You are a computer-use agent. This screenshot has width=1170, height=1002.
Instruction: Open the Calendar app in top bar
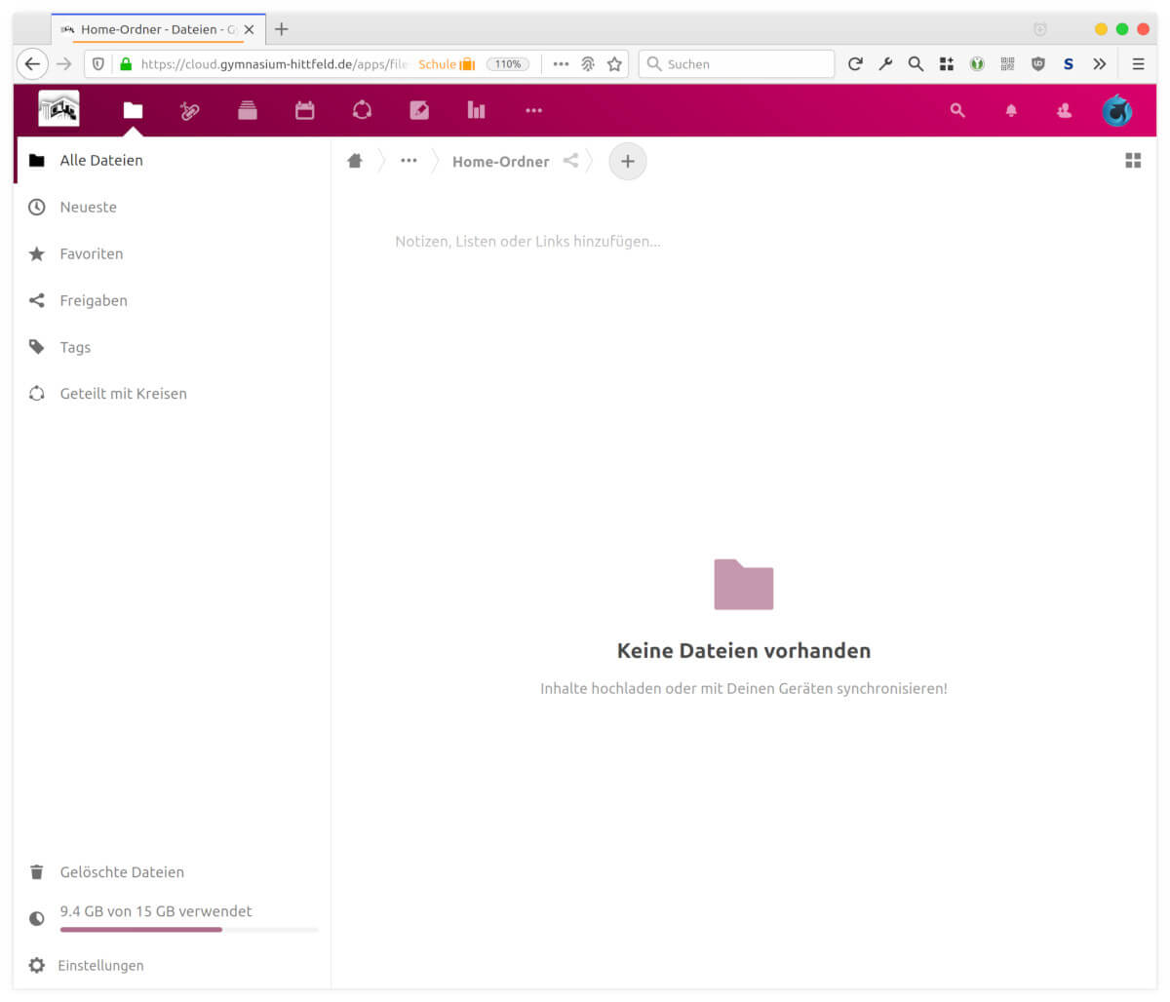coord(305,110)
